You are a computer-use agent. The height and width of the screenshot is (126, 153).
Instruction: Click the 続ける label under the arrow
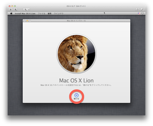click(x=76, y=99)
